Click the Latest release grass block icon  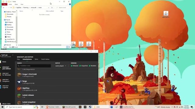[x=19, y=96]
